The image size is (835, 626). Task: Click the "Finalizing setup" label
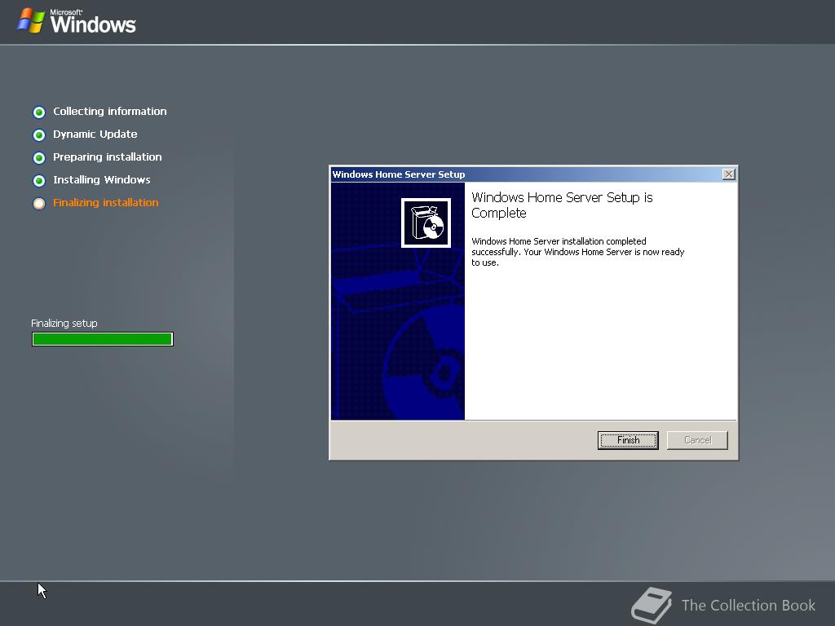point(64,323)
